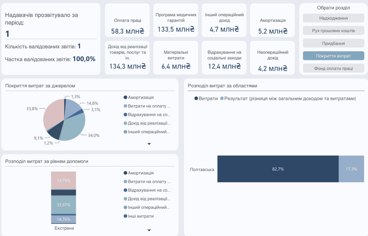Select the Рух грошових коштів section
This screenshot has height=236, width=368.
(333, 31)
